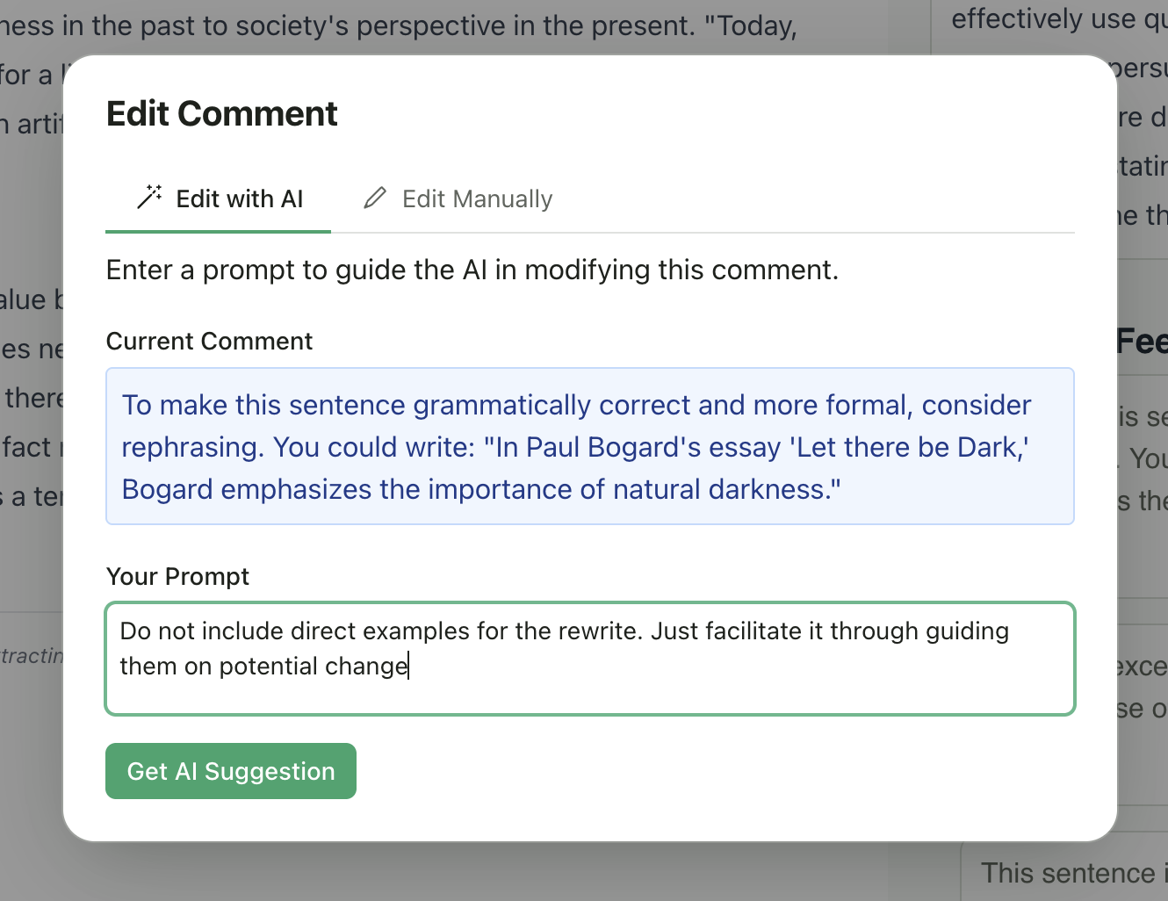
Task: Click the pen icon to edit the comment yourself
Action: [x=374, y=198]
